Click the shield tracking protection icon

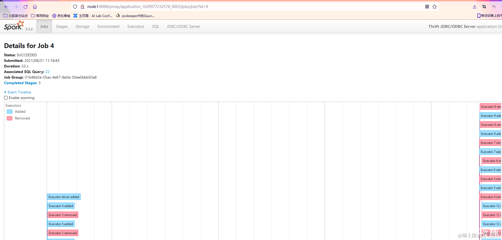point(75,7)
